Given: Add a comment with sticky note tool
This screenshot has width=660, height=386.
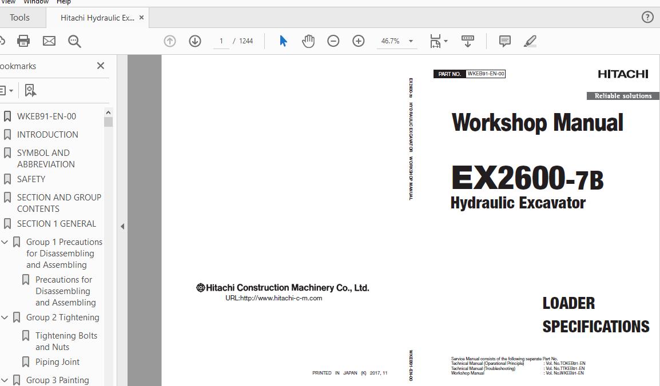Looking at the screenshot, I should (x=505, y=41).
